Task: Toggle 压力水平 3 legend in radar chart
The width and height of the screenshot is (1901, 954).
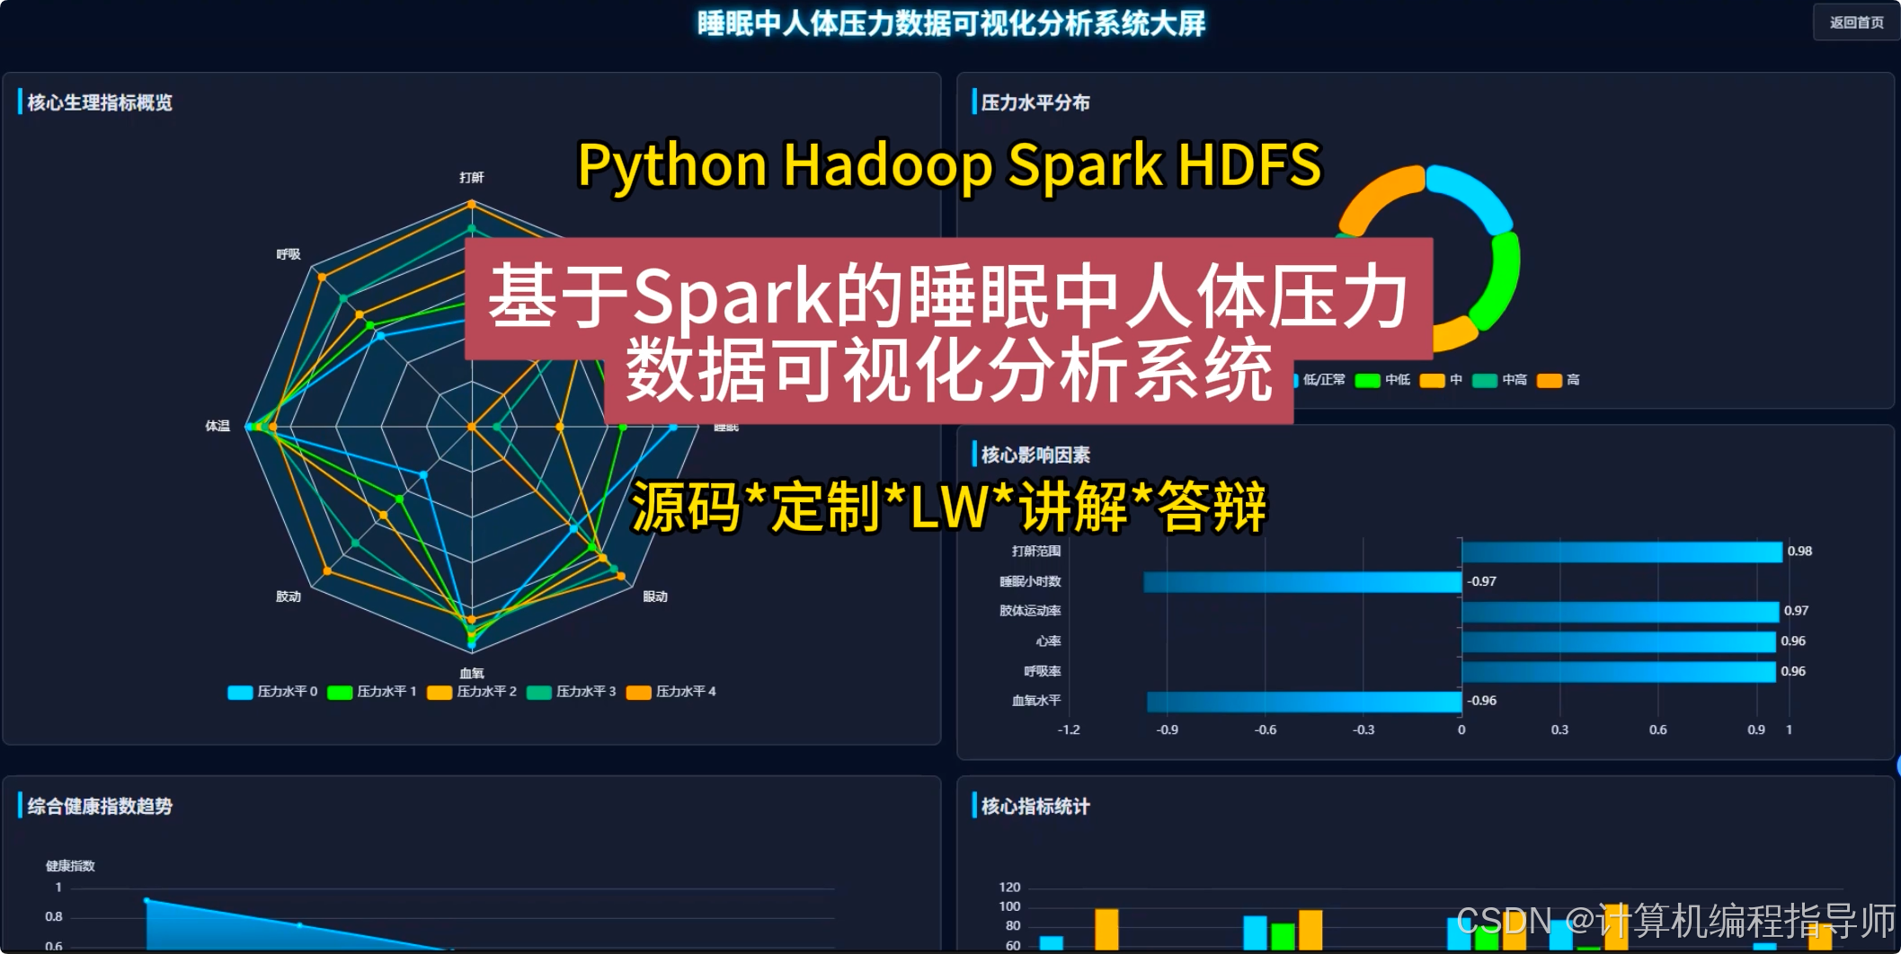Action: coord(572,692)
